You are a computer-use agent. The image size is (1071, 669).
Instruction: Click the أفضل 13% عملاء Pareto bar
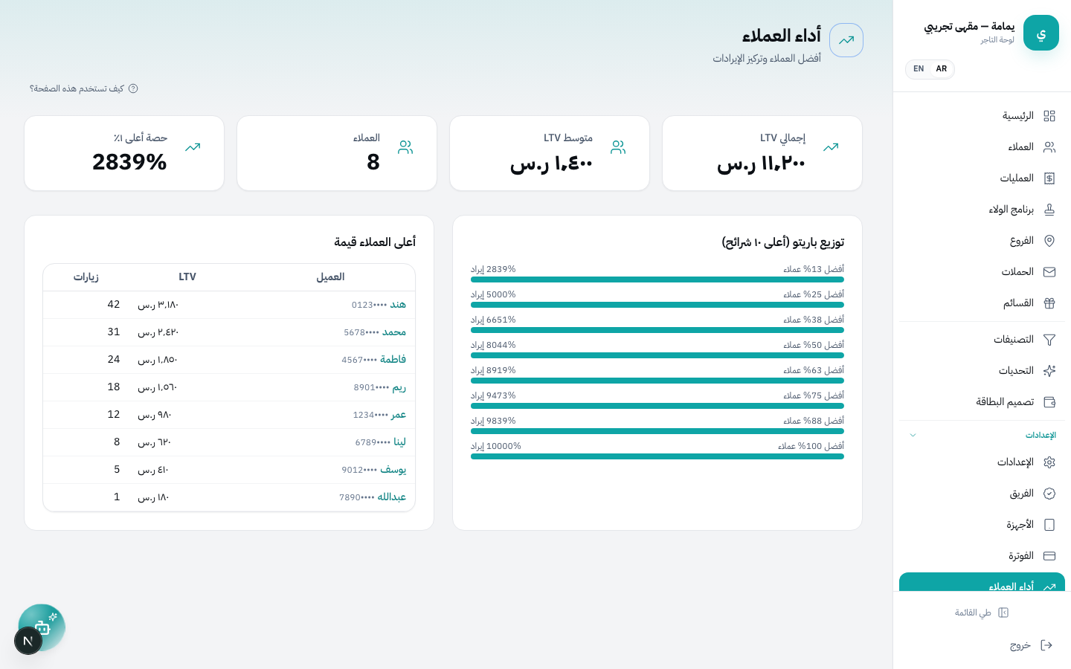pos(657,279)
